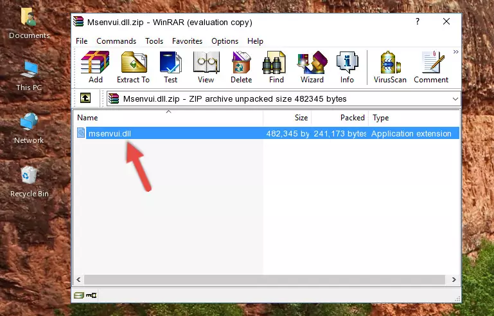Close the WinRAR window
This screenshot has height=316, width=494.
coord(446,21)
